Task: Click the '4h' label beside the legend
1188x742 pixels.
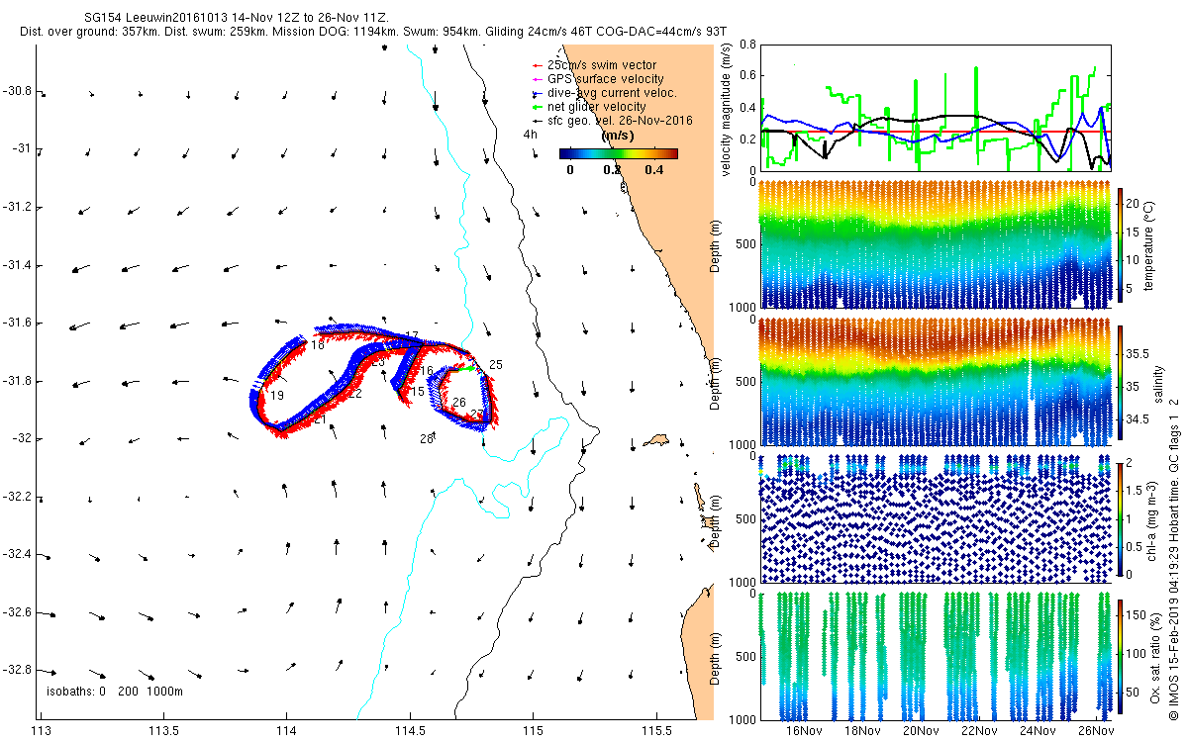Action: pyautogui.click(x=531, y=135)
